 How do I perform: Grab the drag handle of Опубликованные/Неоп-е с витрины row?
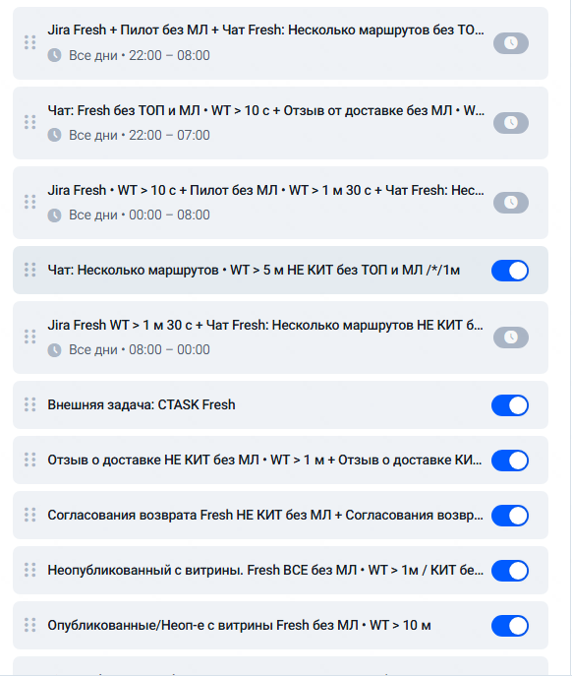pos(29,625)
